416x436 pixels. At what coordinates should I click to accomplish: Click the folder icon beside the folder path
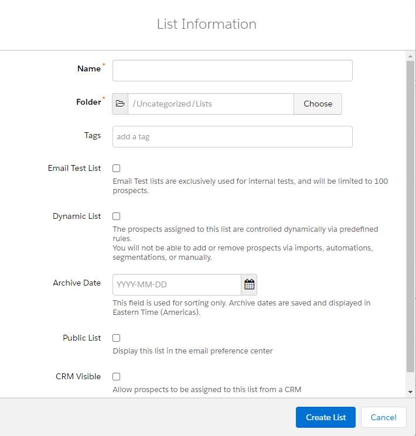(x=120, y=104)
